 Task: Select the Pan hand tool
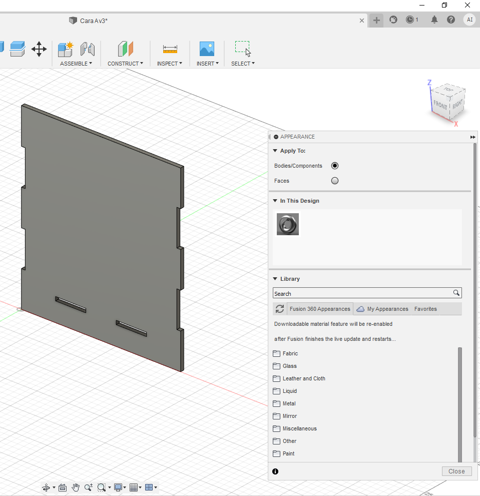76,487
